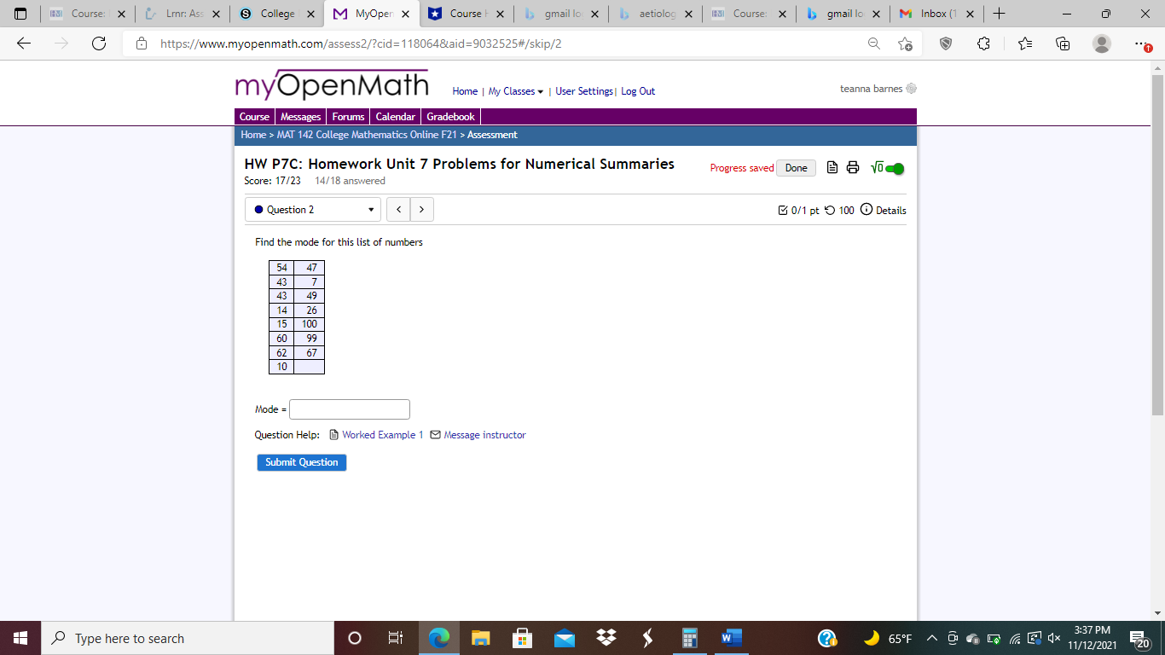Screen dimensions: 1165x655
Task: Open the Forums menu item
Action: pyautogui.click(x=348, y=116)
